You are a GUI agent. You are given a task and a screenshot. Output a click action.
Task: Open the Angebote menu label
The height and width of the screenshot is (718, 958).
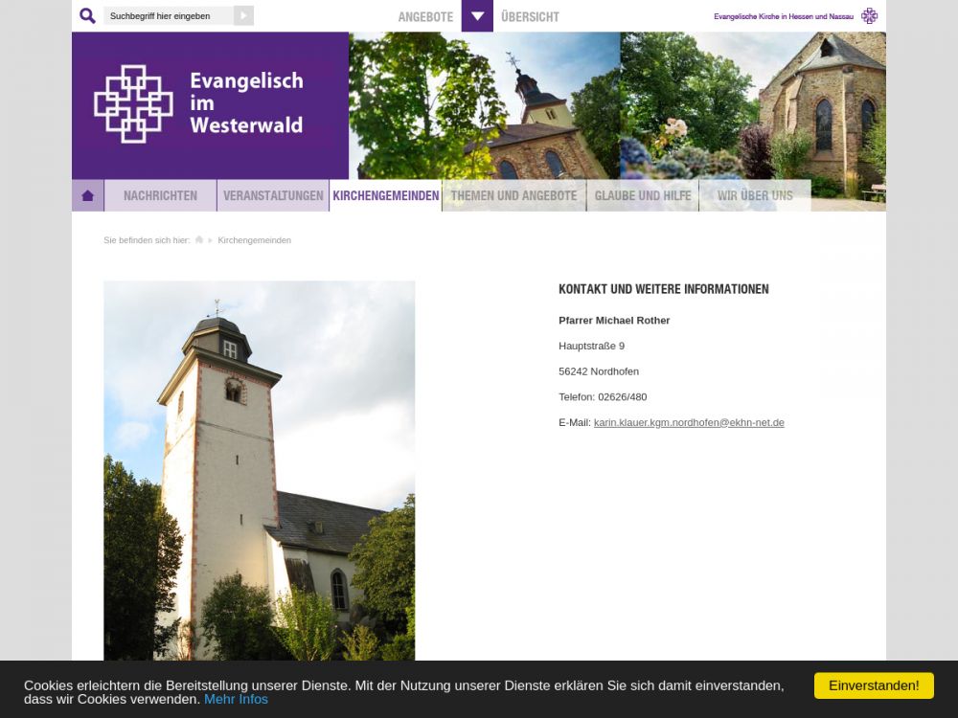tap(425, 16)
